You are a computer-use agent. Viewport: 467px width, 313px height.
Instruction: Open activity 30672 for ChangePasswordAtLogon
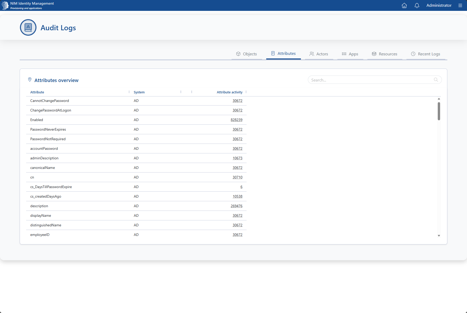[x=238, y=110]
